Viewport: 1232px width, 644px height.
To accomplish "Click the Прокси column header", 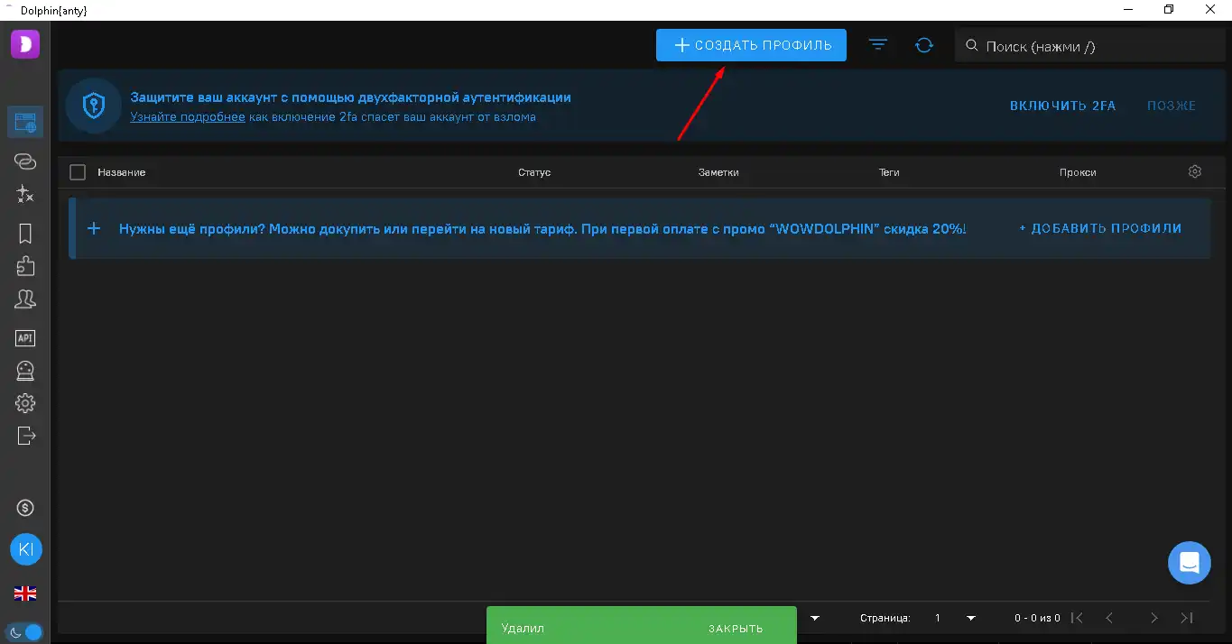I will tap(1078, 172).
